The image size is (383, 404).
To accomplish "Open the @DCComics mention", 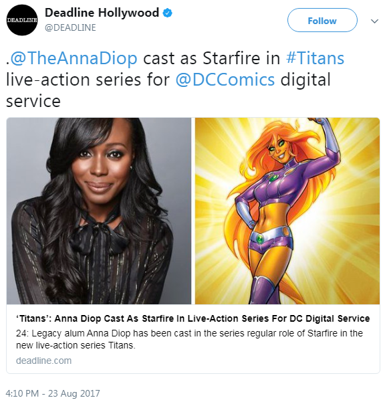I will pos(225,80).
